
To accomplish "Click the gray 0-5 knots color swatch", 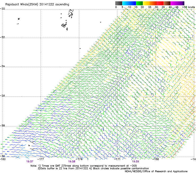I will (119, 3).
